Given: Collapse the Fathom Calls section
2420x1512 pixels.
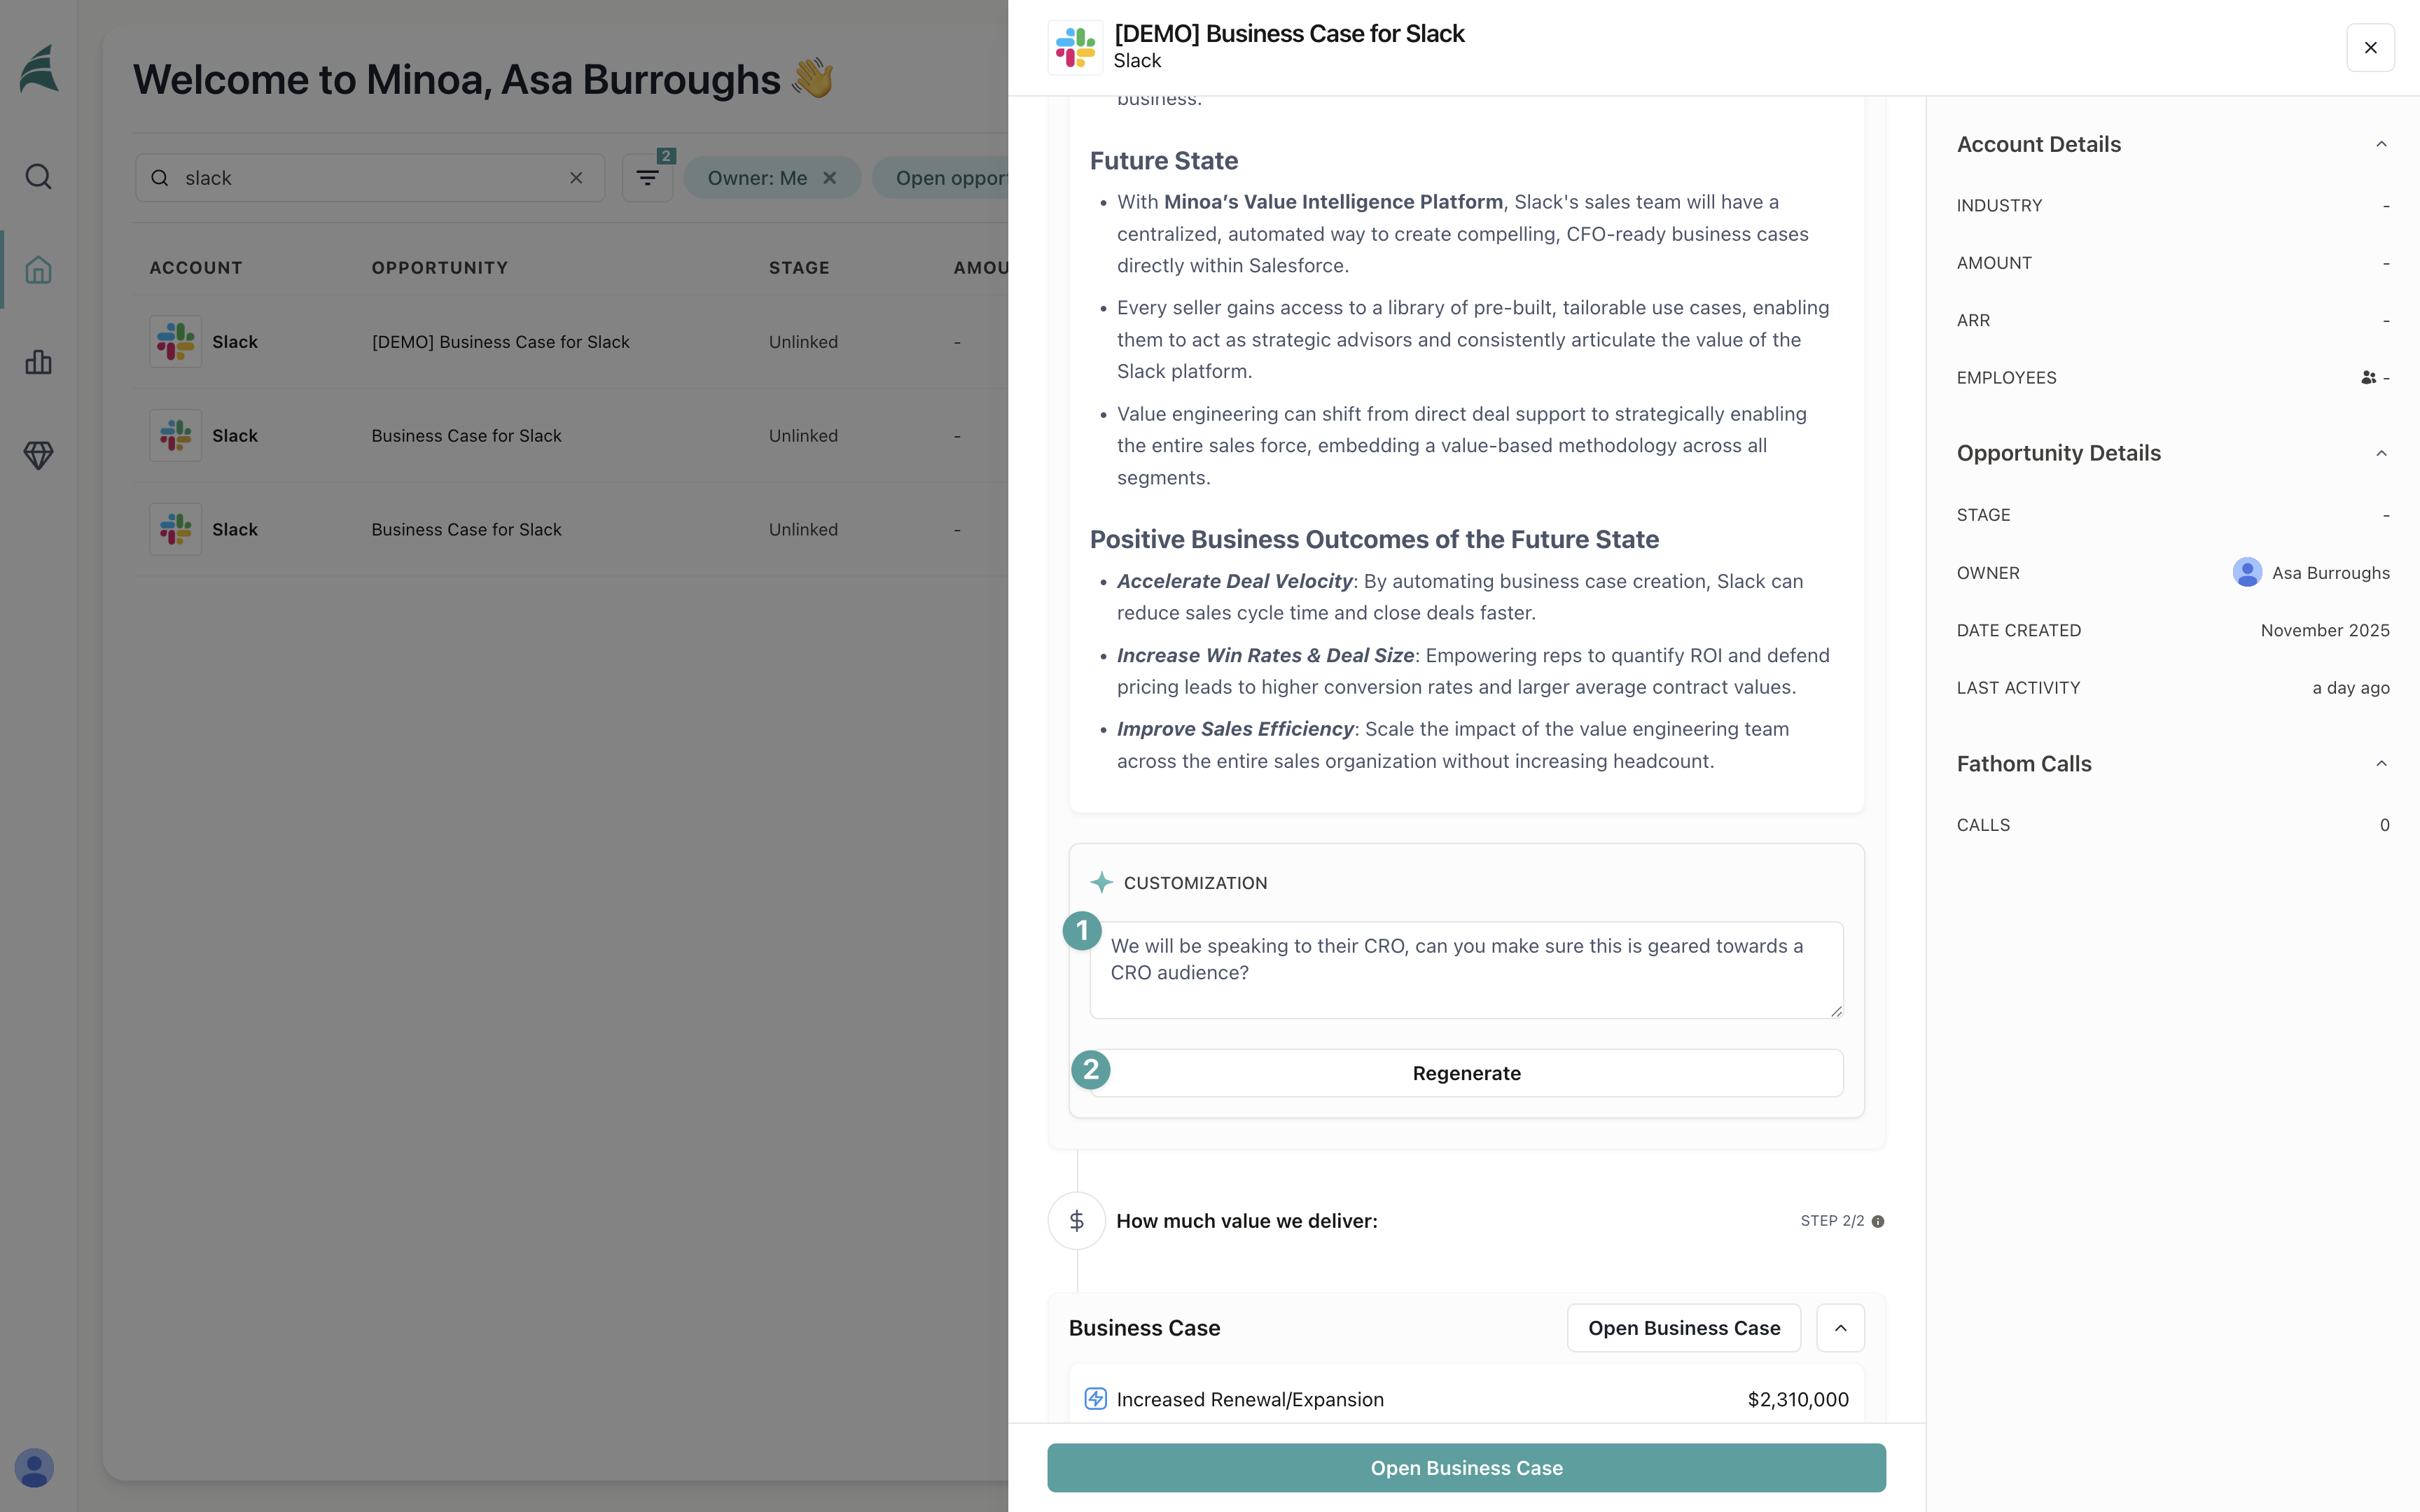Looking at the screenshot, I should click(2381, 764).
